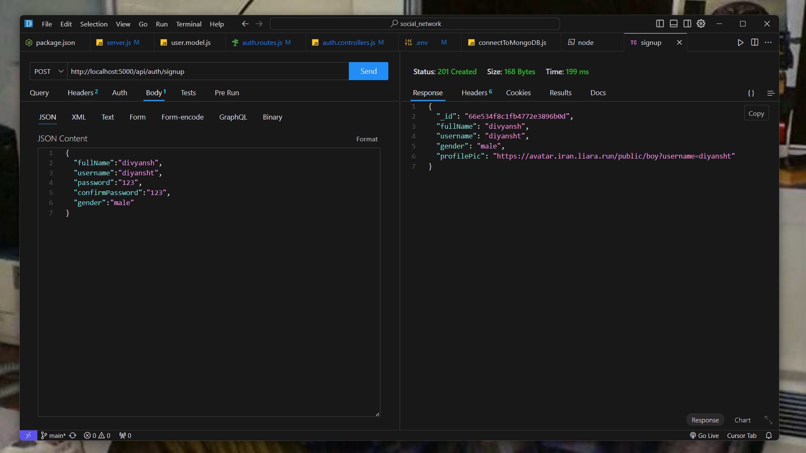Click the URL input field
Screen dimensions: 806x453
(x=208, y=71)
